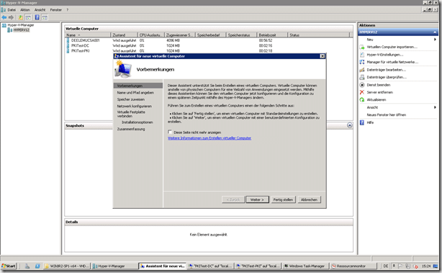Open Windows Task-Manager from the taskbar
Viewport: 442px width, 273px height.
click(305, 266)
